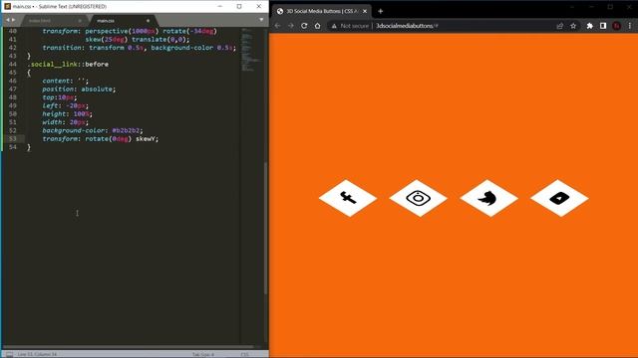Open Chrome extensions puzzle icon
The image size is (638, 358).
click(x=589, y=26)
